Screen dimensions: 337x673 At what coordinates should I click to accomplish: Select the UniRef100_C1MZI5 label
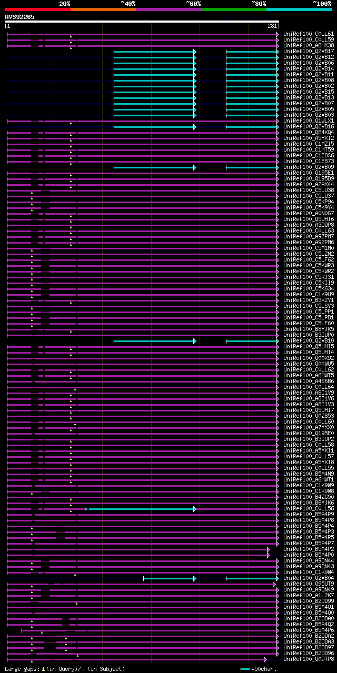[x=309, y=144]
